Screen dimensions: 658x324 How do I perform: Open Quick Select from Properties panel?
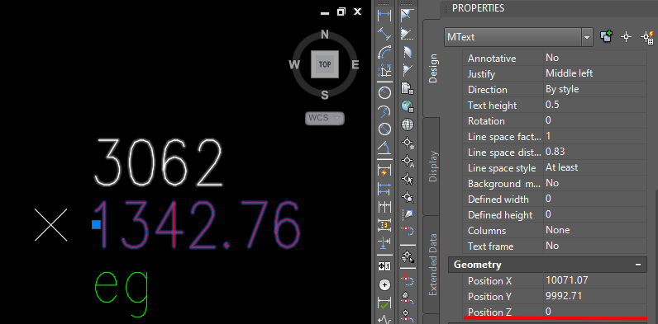(x=647, y=37)
